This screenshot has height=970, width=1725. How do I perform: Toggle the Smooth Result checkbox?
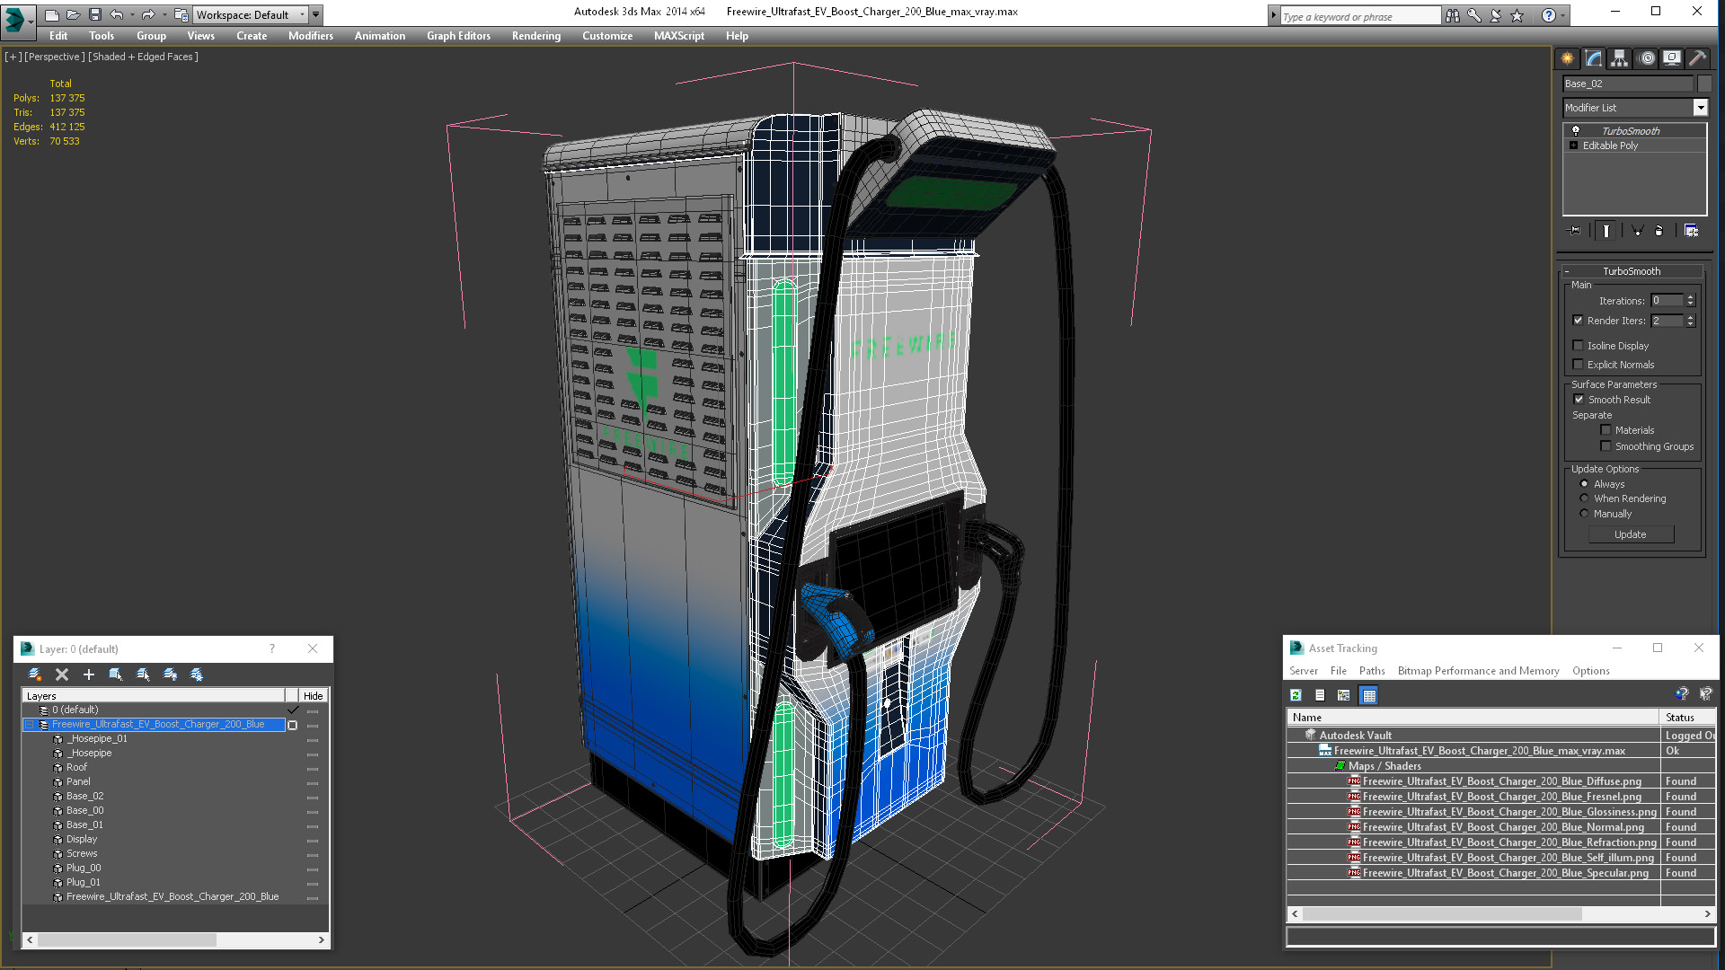[1579, 400]
